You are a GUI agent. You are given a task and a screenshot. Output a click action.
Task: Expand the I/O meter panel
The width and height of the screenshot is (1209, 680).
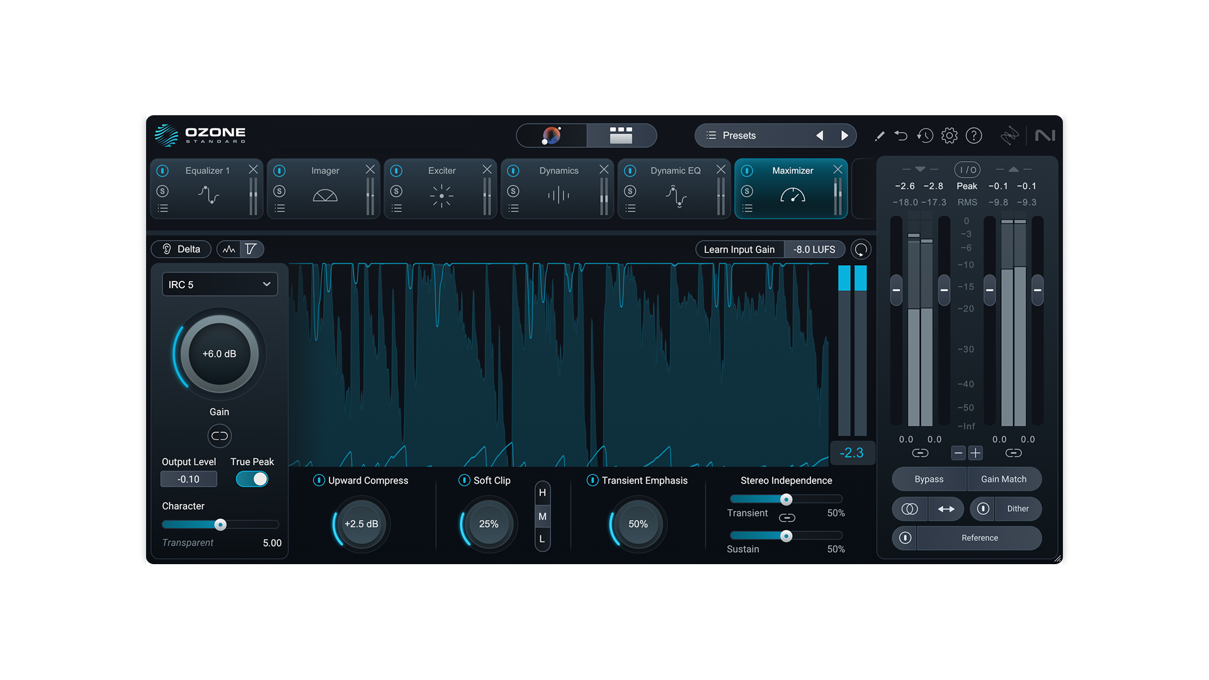click(966, 169)
